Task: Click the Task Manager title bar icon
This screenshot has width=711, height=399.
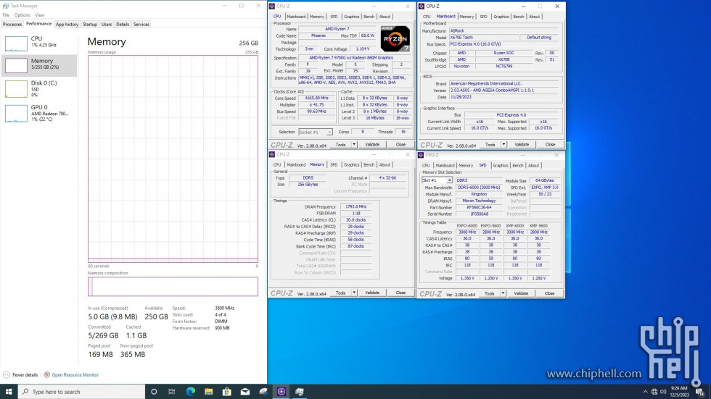Action: (x=6, y=6)
